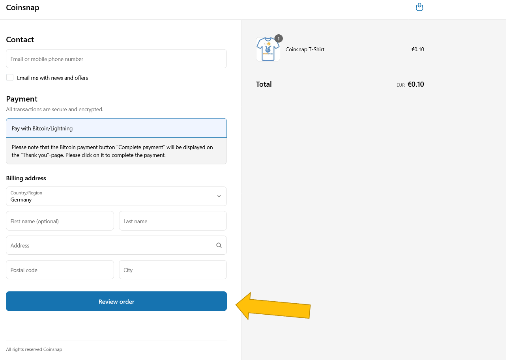Focus the Last name field
Viewport: 511px width, 360px height.
173,221
